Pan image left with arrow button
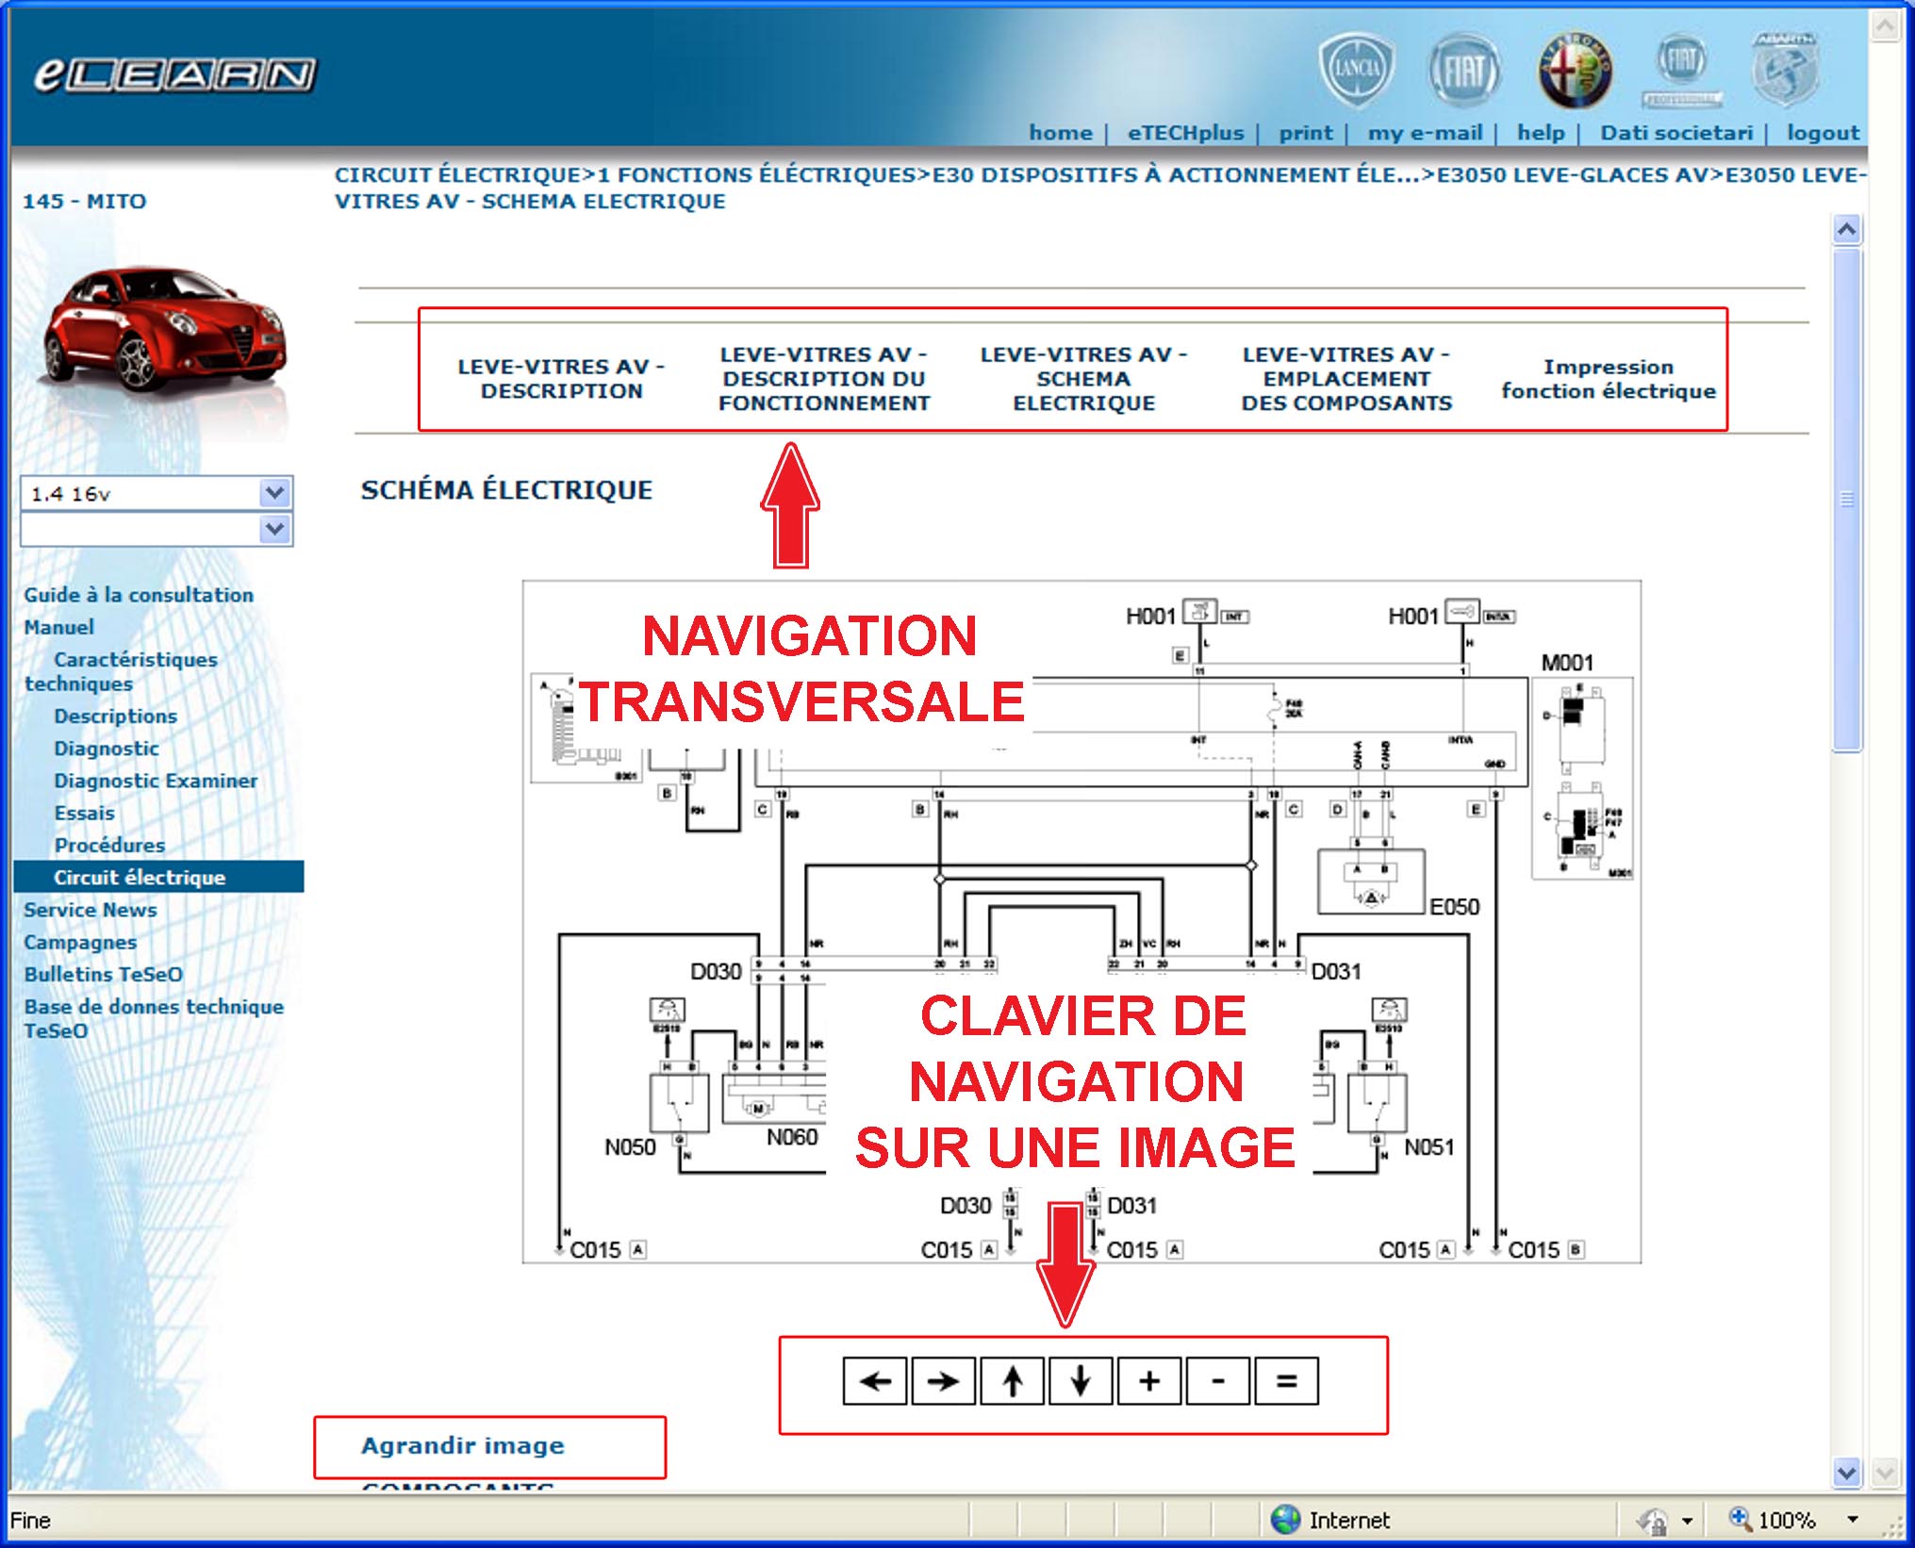This screenshot has height=1548, width=1915. pyautogui.click(x=875, y=1381)
